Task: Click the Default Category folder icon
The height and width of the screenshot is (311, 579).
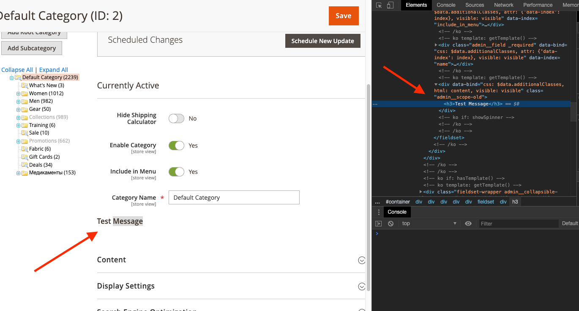Action: 18,77
